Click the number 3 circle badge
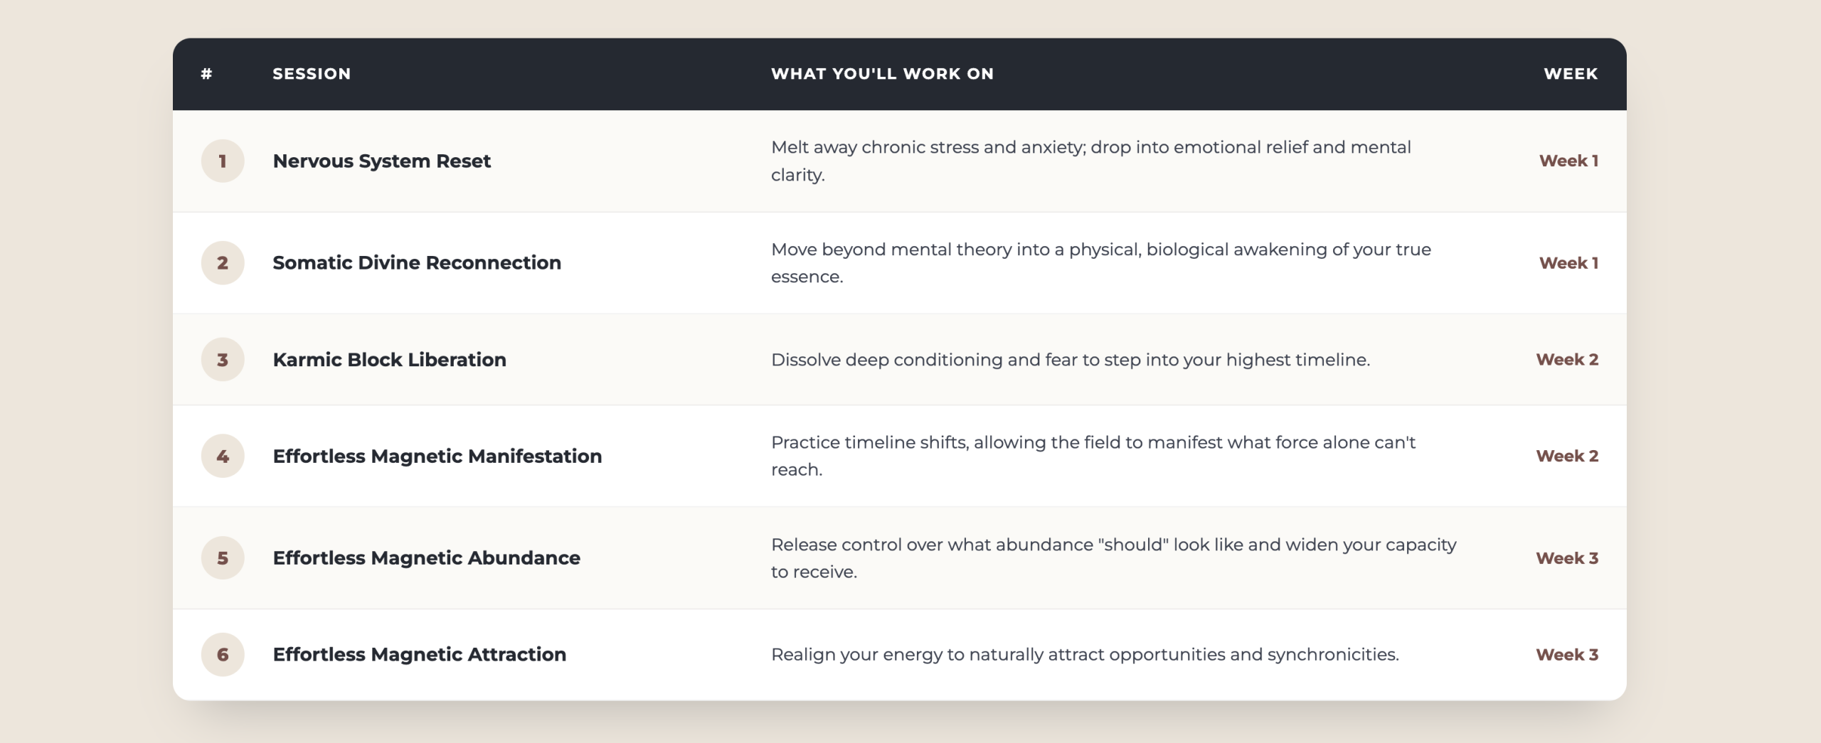The height and width of the screenshot is (743, 1821). click(223, 360)
